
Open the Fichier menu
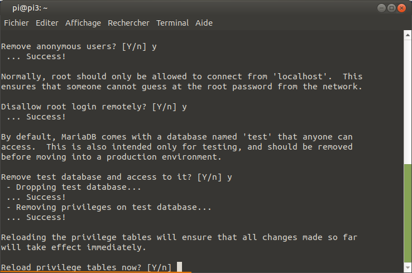pyautogui.click(x=16, y=23)
